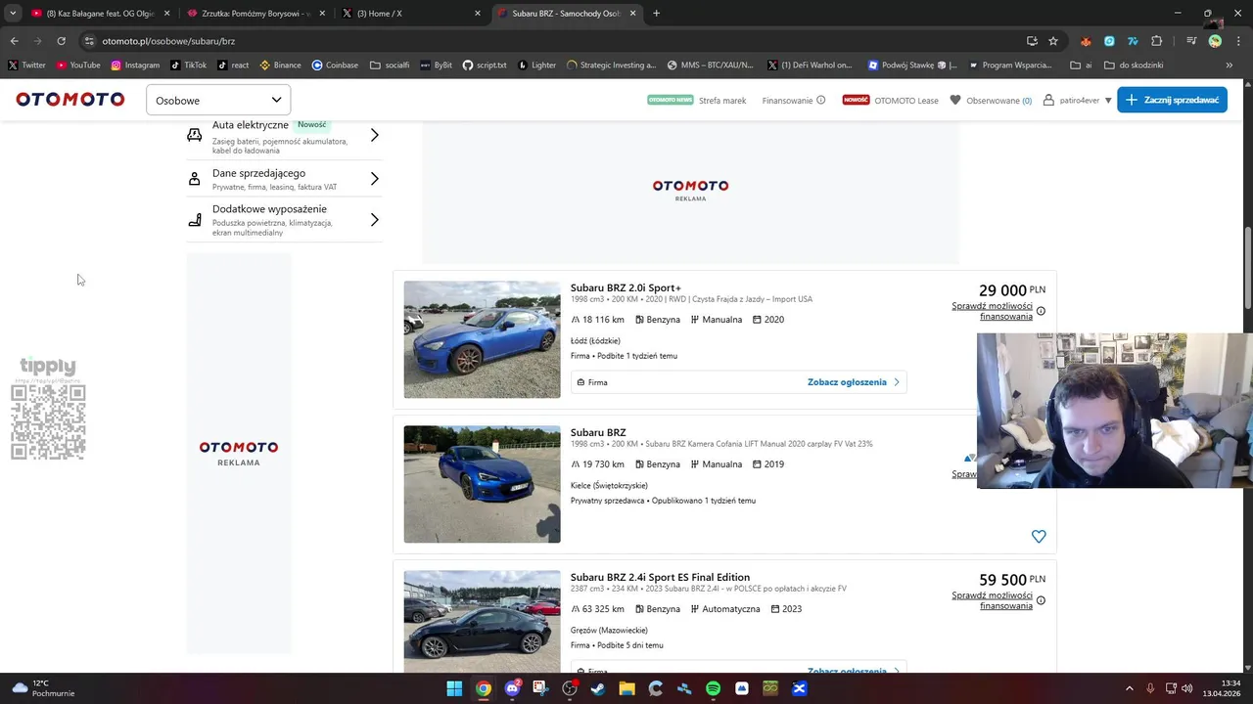Open the Subaru BRZ 2.0i Sport+ listing title
1253x704 pixels.
pos(626,288)
